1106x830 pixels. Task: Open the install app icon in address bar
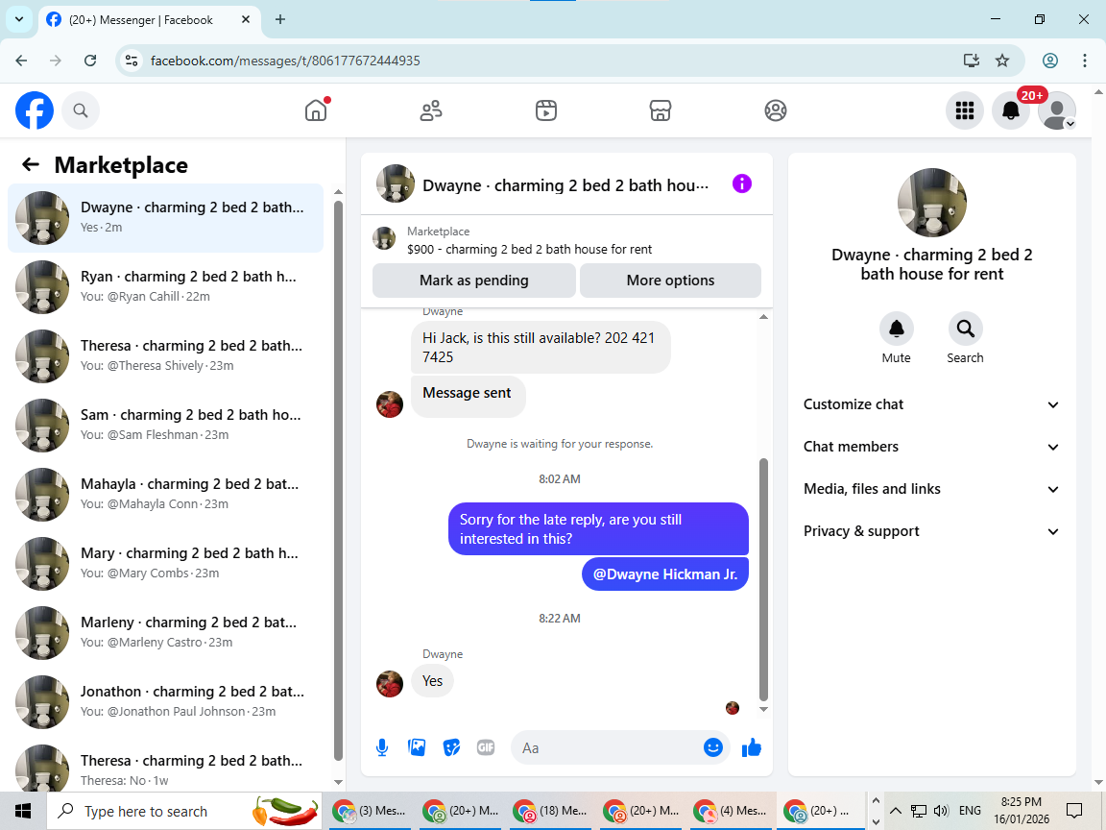click(972, 61)
